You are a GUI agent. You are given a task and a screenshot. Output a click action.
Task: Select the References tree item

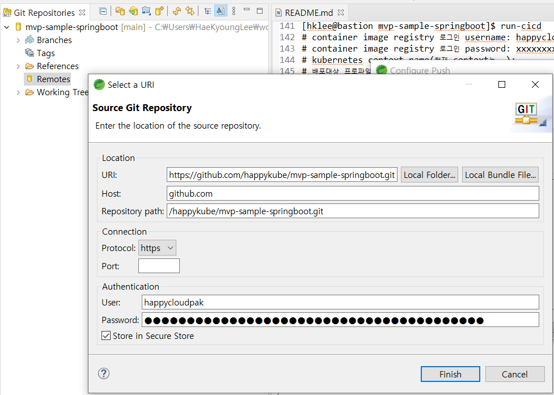point(58,66)
